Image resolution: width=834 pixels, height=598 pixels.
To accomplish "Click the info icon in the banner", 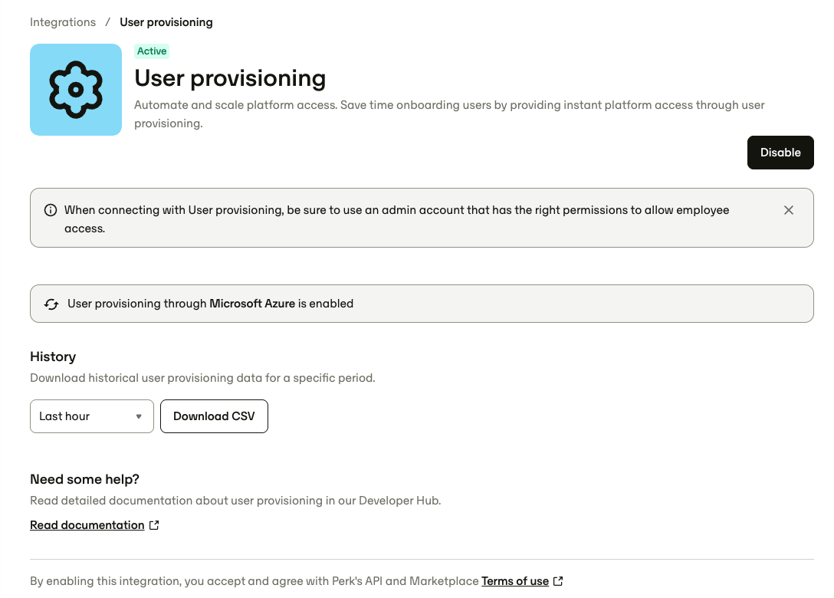I will click(x=51, y=210).
